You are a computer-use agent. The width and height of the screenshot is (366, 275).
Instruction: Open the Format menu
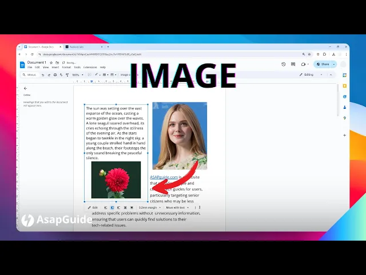tap(66, 68)
